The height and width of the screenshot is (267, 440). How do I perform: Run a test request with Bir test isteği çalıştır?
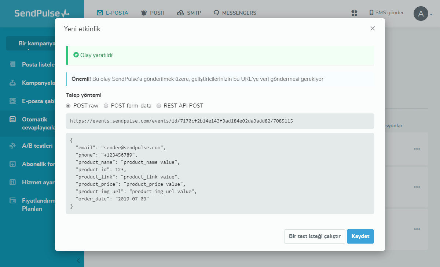315,236
